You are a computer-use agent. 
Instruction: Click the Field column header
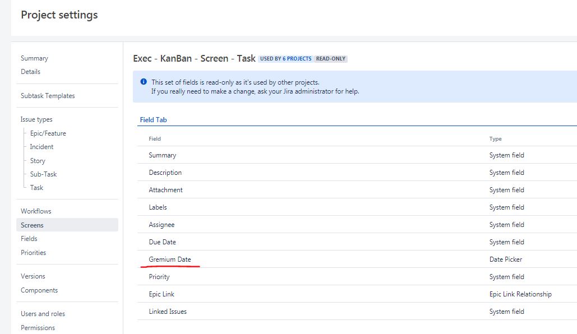155,138
